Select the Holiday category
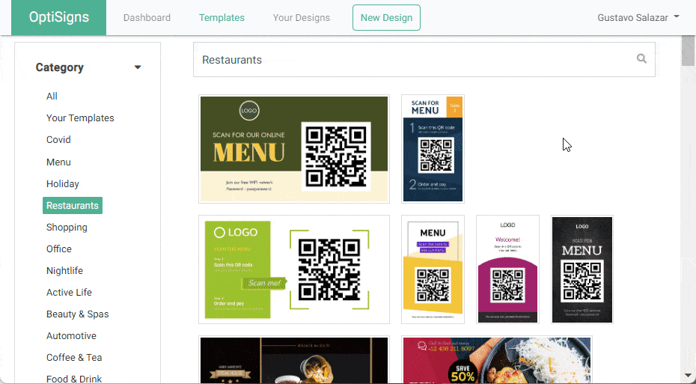696x384 pixels. [x=63, y=184]
